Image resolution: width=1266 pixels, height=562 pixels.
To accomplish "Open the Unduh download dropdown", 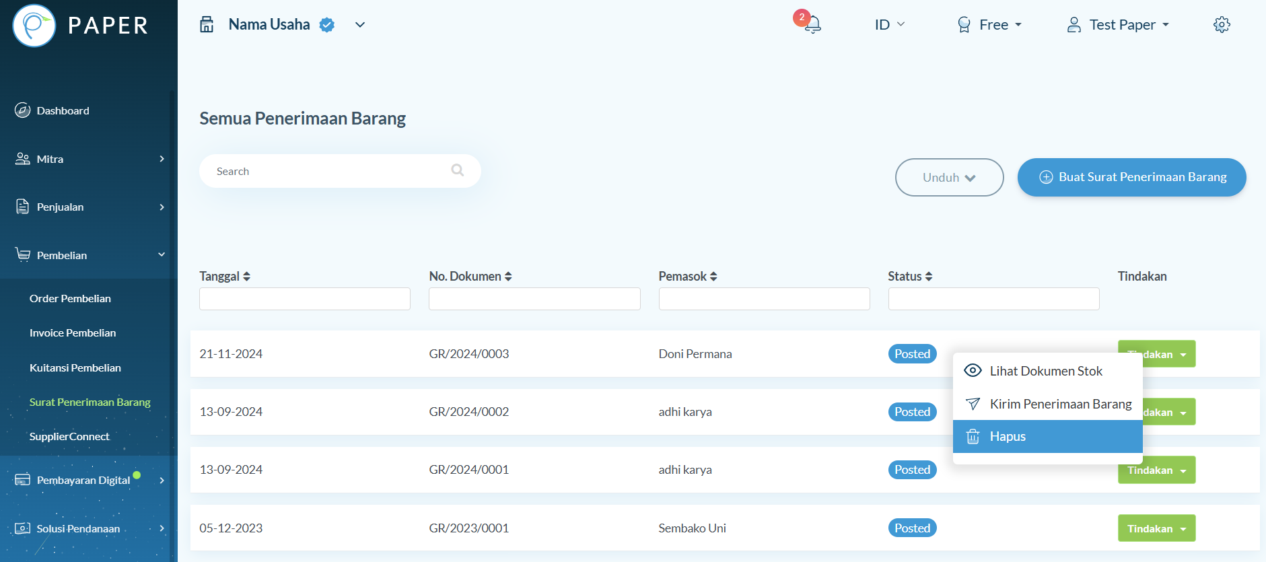I will point(949,178).
